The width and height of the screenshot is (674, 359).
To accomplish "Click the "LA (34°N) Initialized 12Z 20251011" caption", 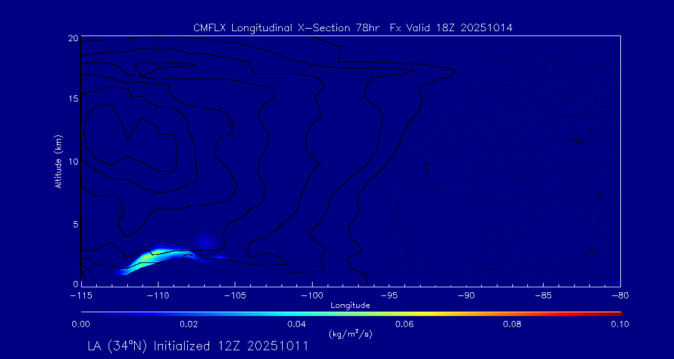I will pyautogui.click(x=198, y=346).
